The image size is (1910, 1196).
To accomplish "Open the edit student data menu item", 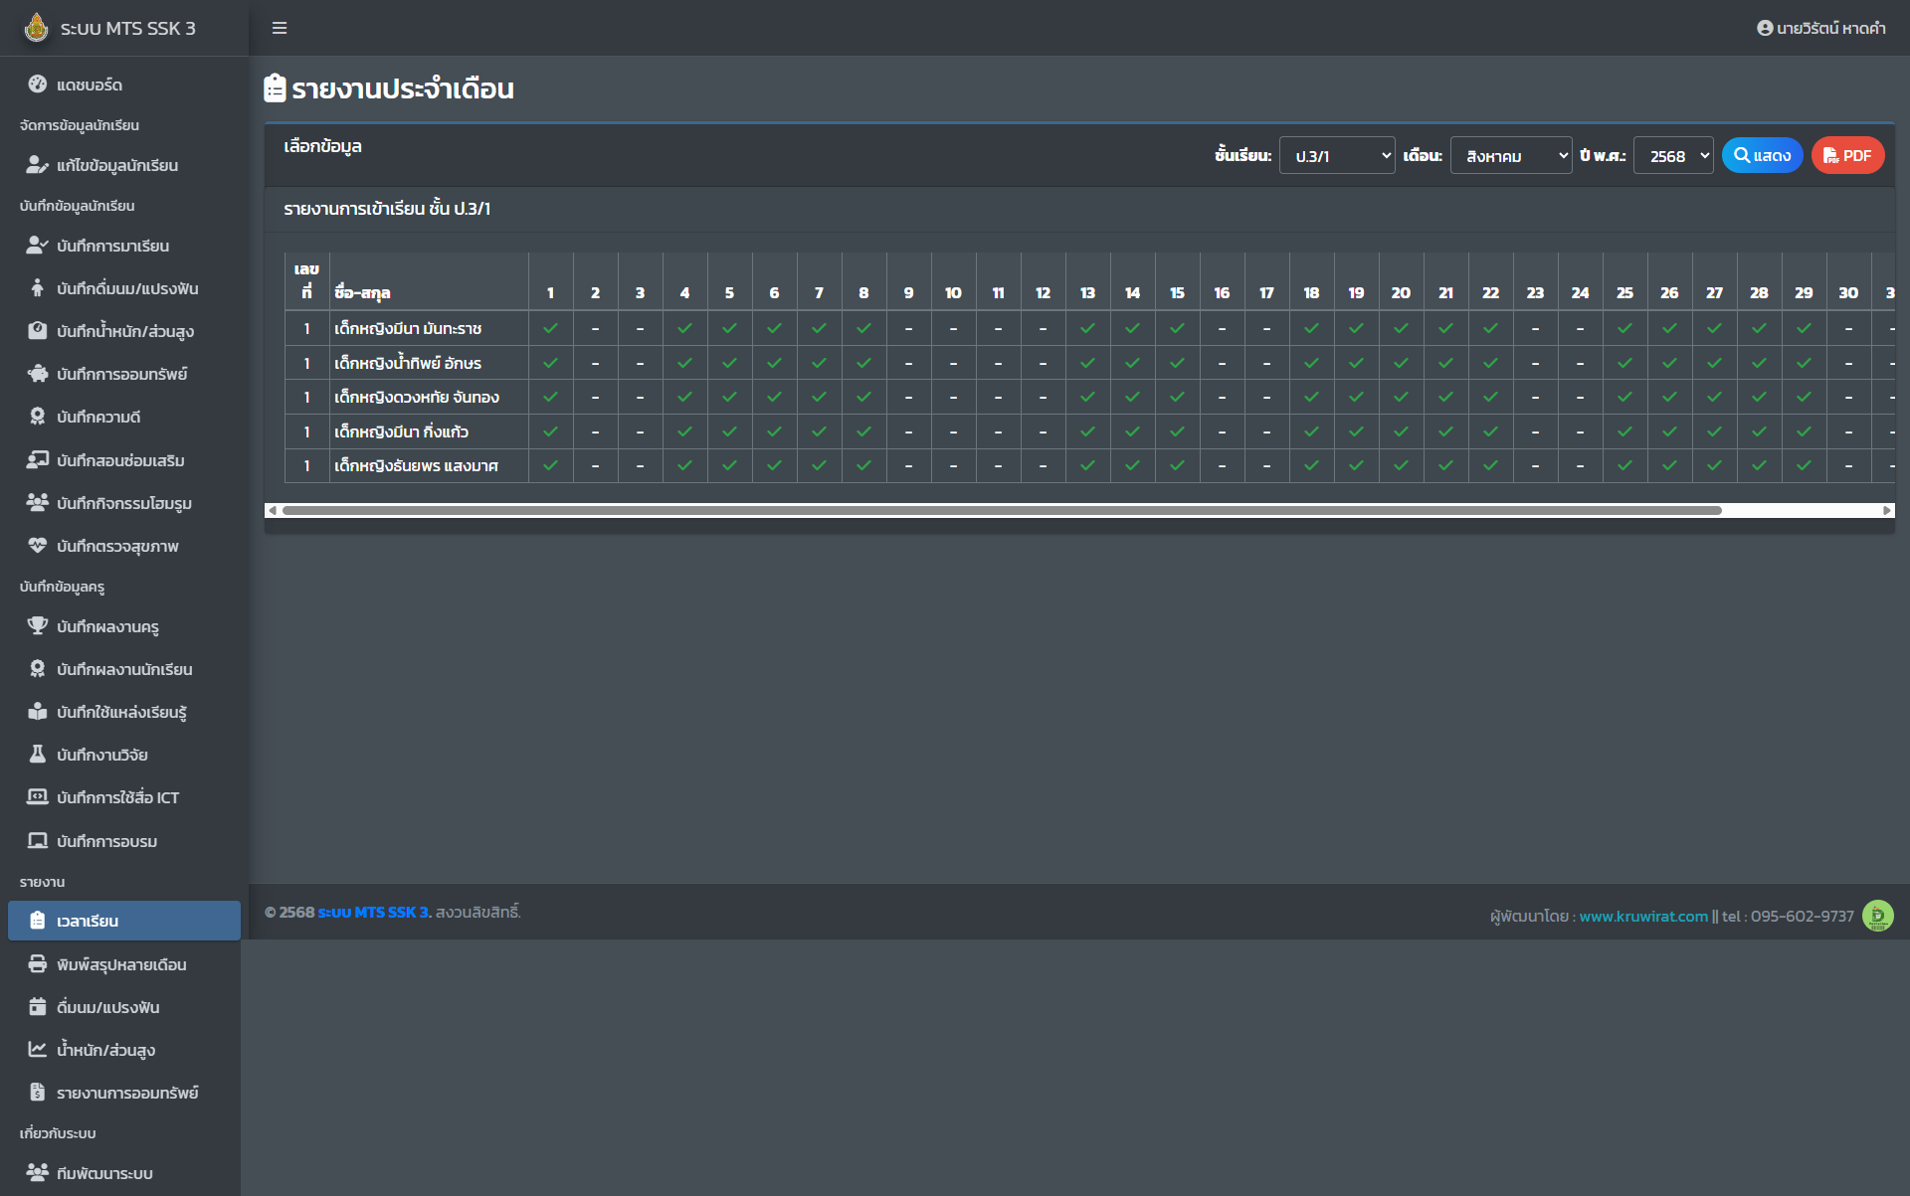I will pos(117,165).
